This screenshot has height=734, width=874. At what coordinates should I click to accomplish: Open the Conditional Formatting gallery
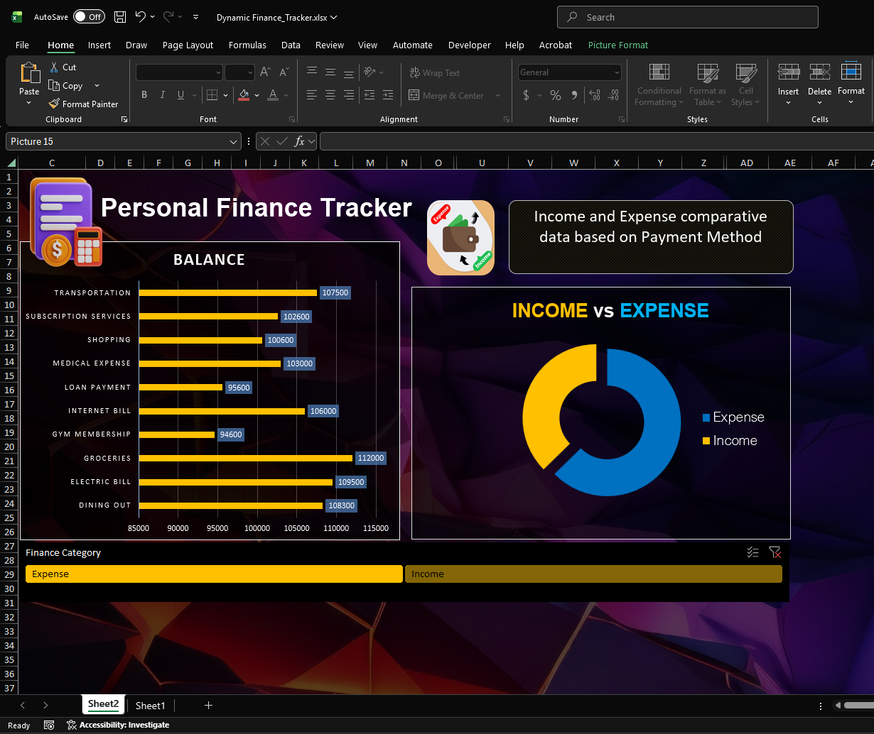[658, 84]
